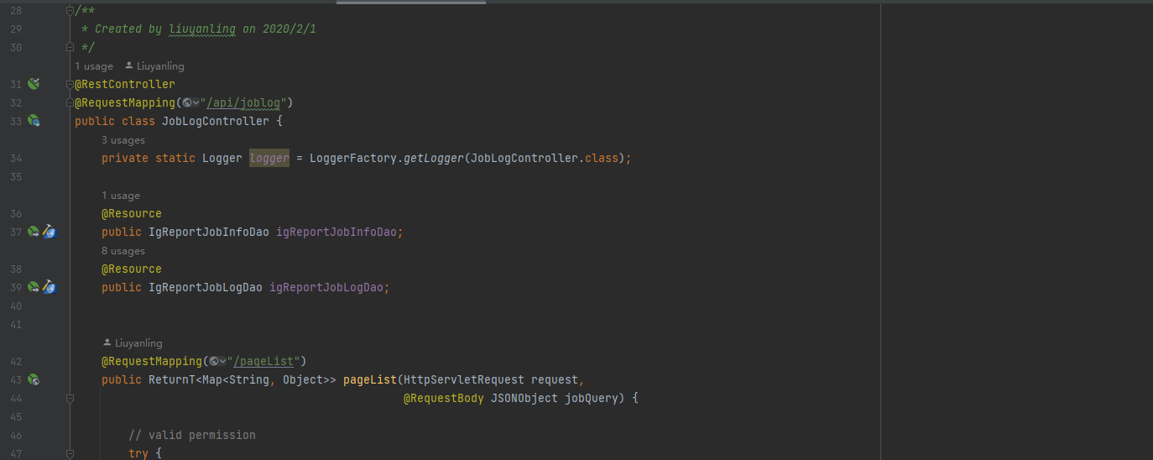This screenshot has height=460, width=1153.
Task: Collapse the try block at line 47
Action: [x=70, y=453]
